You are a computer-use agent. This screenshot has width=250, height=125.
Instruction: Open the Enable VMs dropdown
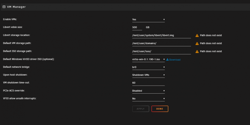[148, 19]
